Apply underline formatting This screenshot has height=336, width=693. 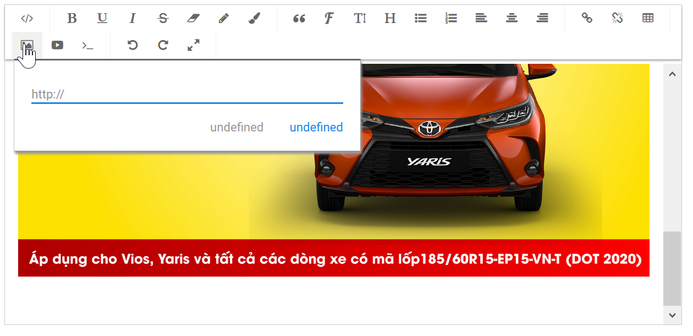click(x=102, y=18)
